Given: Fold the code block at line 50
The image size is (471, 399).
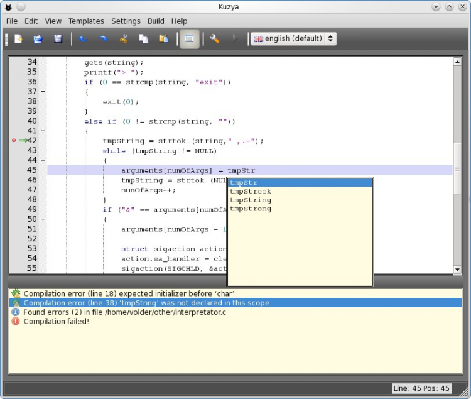Looking at the screenshot, I should point(43,219).
